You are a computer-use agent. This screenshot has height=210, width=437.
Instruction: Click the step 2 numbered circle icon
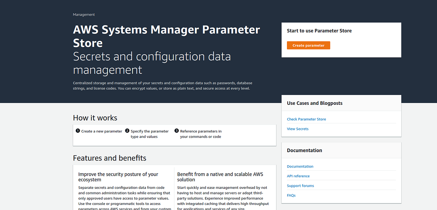coord(127,131)
